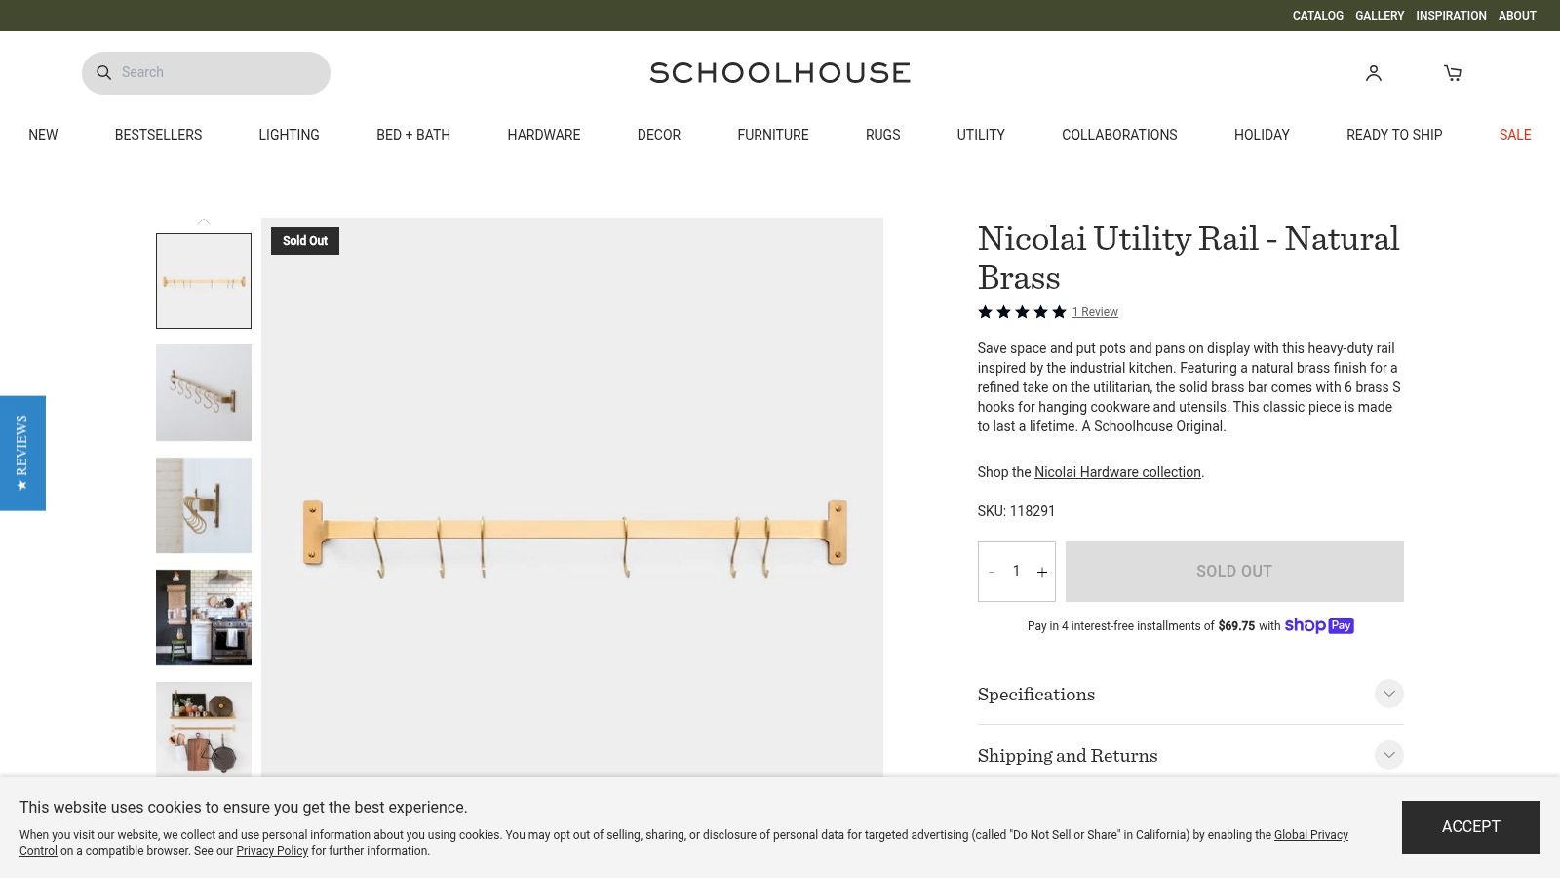The height and width of the screenshot is (878, 1560).
Task: Increase quantity with the plus button
Action: [1042, 572]
